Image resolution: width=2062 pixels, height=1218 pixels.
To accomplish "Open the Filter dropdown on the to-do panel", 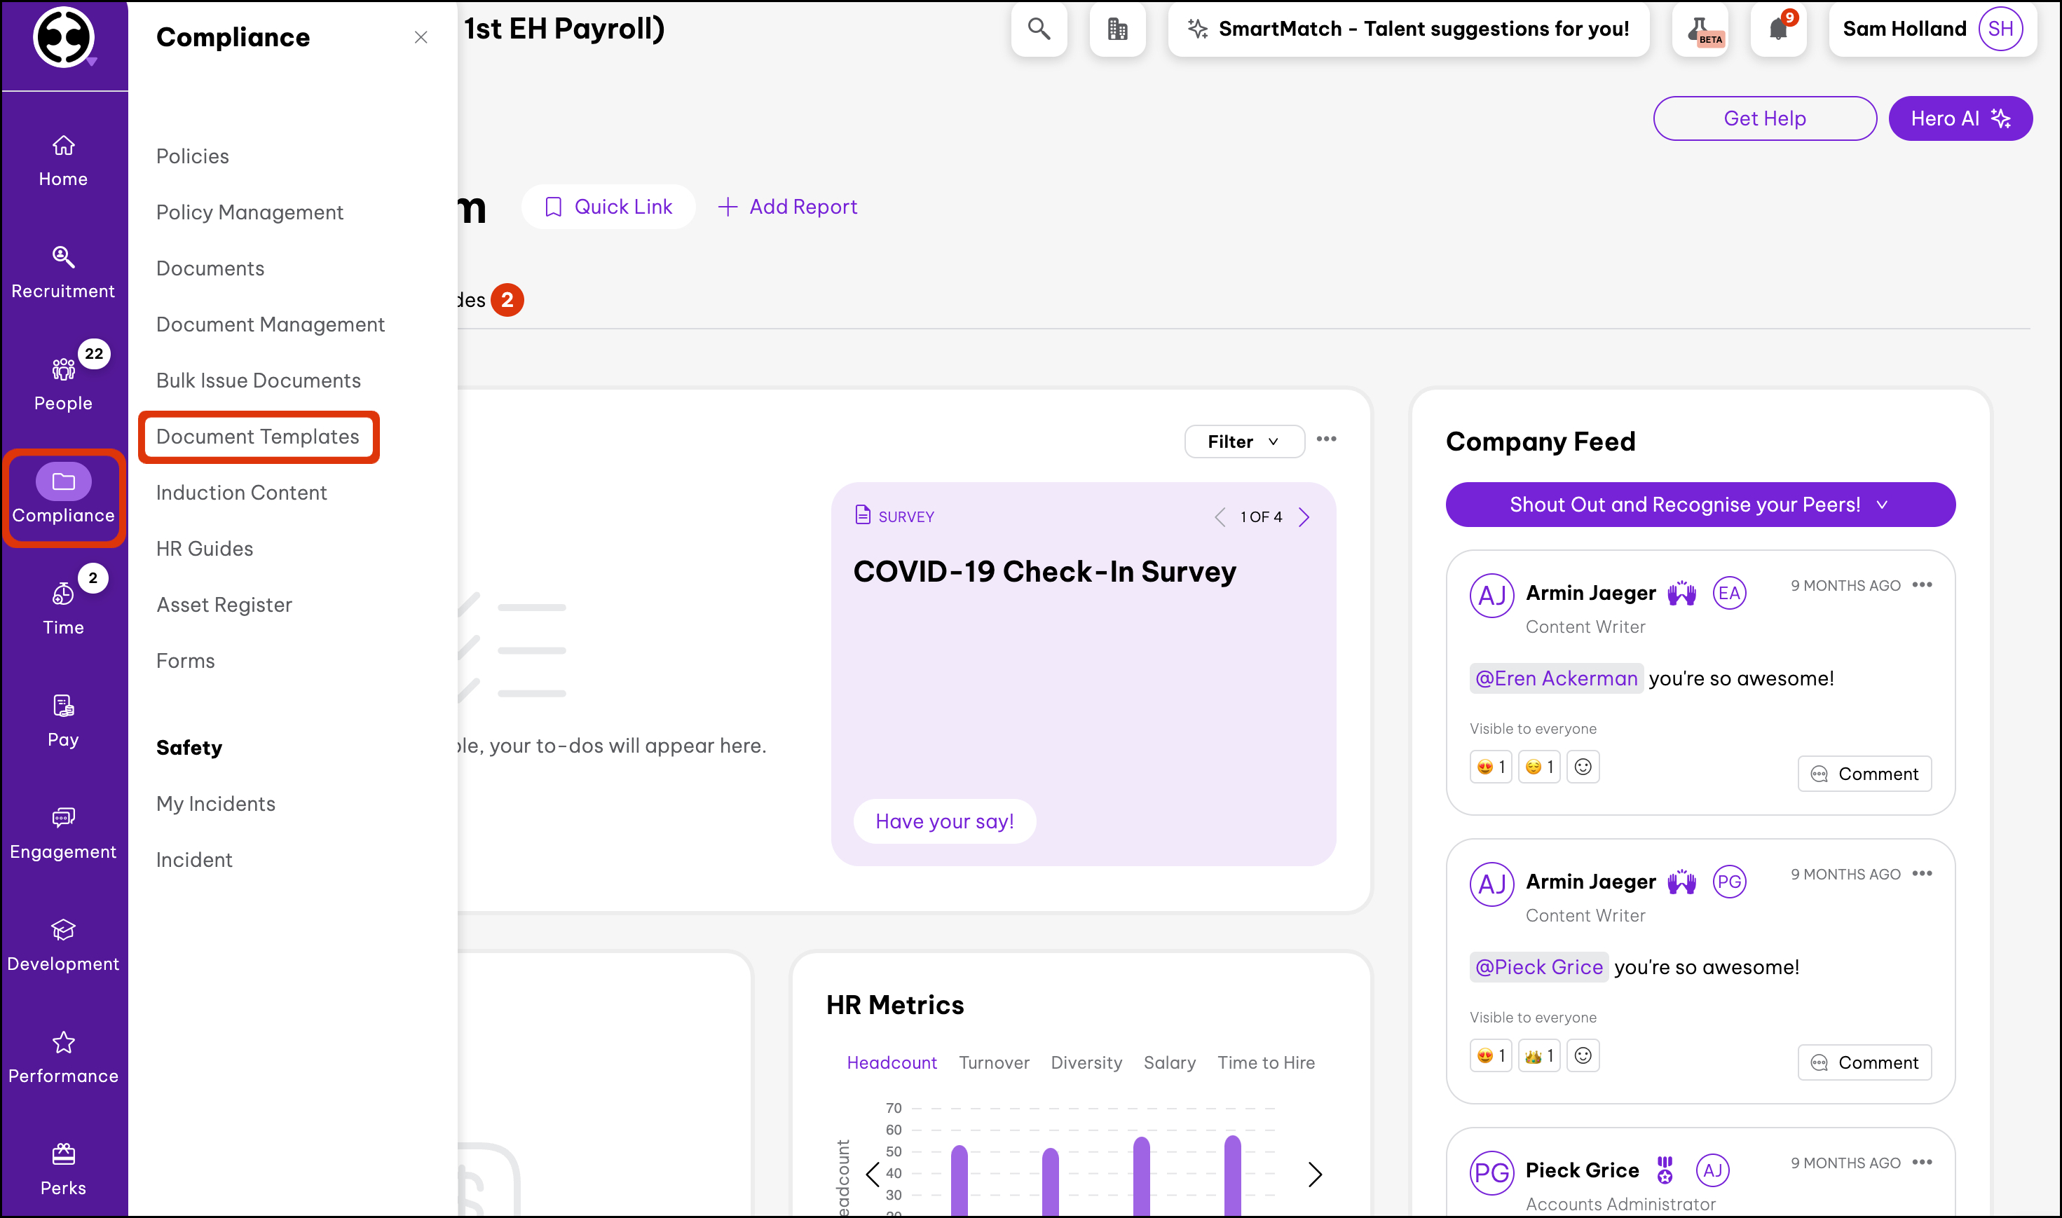I will (1243, 441).
